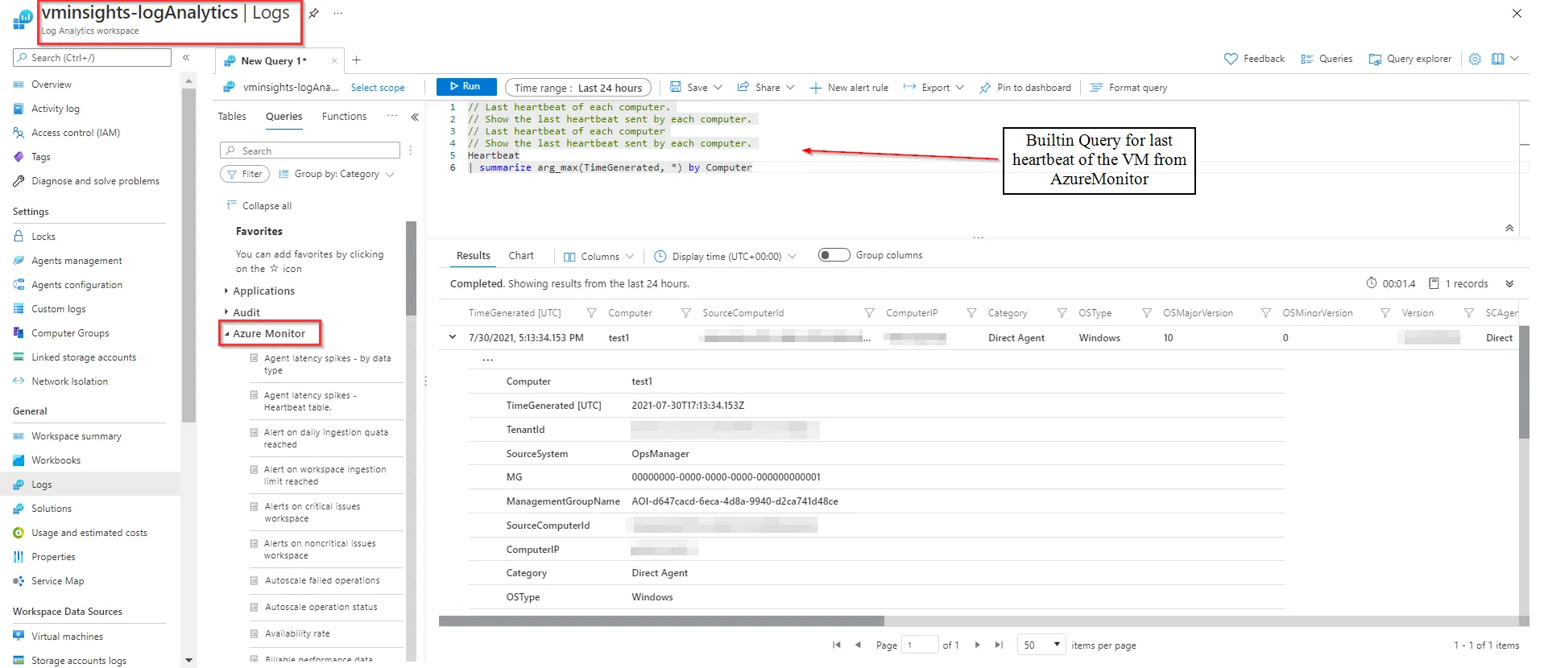Screen dimensions: 1544x668
Task: Collapse the left navigation menu
Action: click(x=186, y=58)
